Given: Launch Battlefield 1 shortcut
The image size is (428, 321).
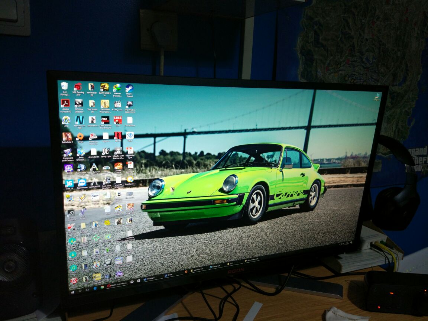Looking at the screenshot, I should pos(67,138).
